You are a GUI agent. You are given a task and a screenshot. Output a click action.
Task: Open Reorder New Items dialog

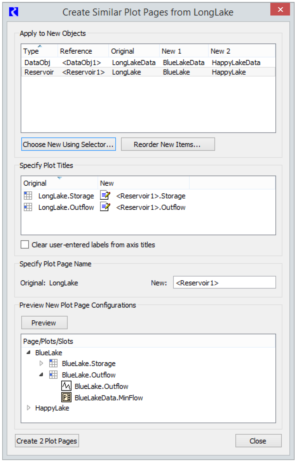click(x=168, y=144)
